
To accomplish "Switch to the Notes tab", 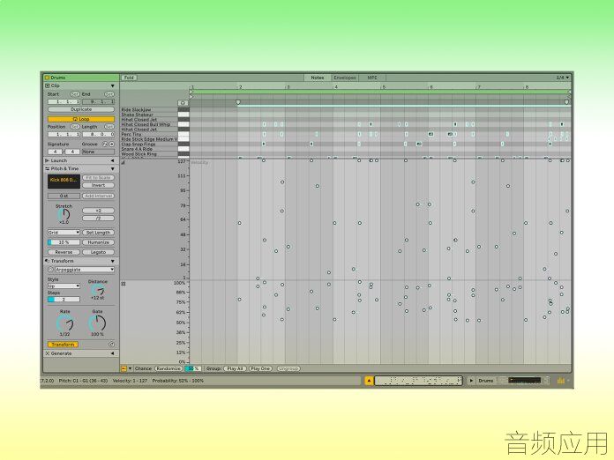I will pos(318,78).
